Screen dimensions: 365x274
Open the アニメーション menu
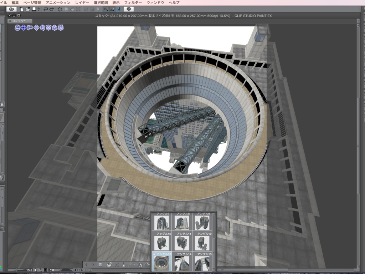coord(58,2)
